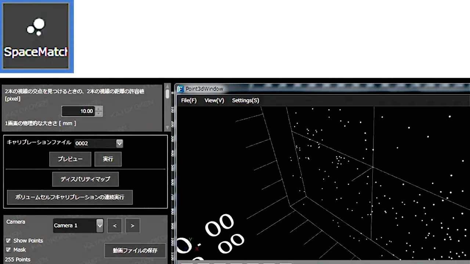470x264 pixels.
Task: Decrement the 10.00 tolerance spinner down arrow
Action: (99, 114)
